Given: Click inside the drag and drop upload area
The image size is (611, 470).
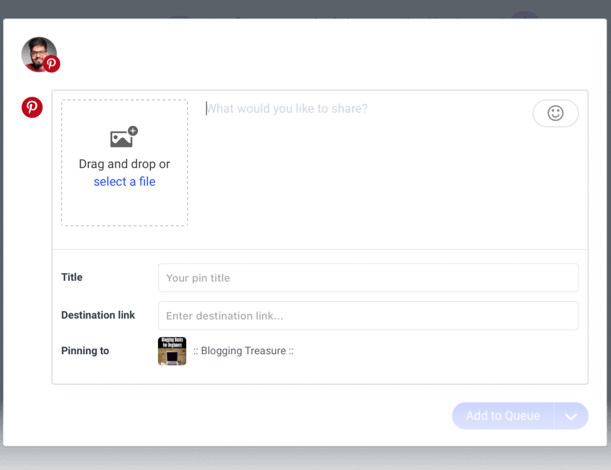Looking at the screenshot, I should click(124, 206).
